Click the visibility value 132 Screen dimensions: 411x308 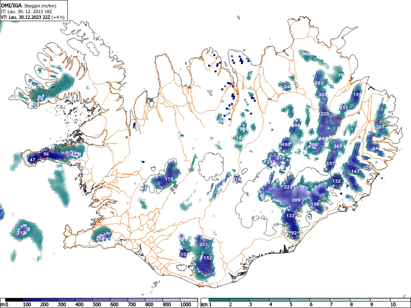point(336,181)
